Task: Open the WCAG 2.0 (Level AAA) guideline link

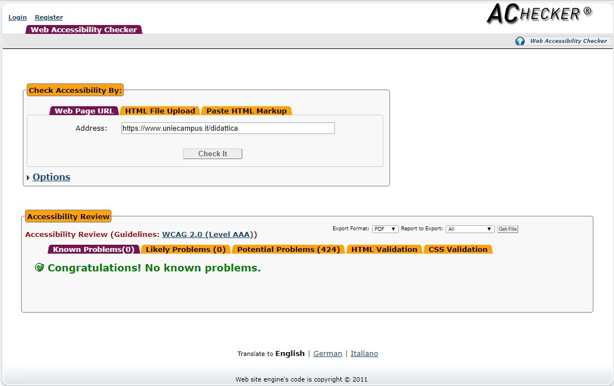Action: pyautogui.click(x=208, y=235)
